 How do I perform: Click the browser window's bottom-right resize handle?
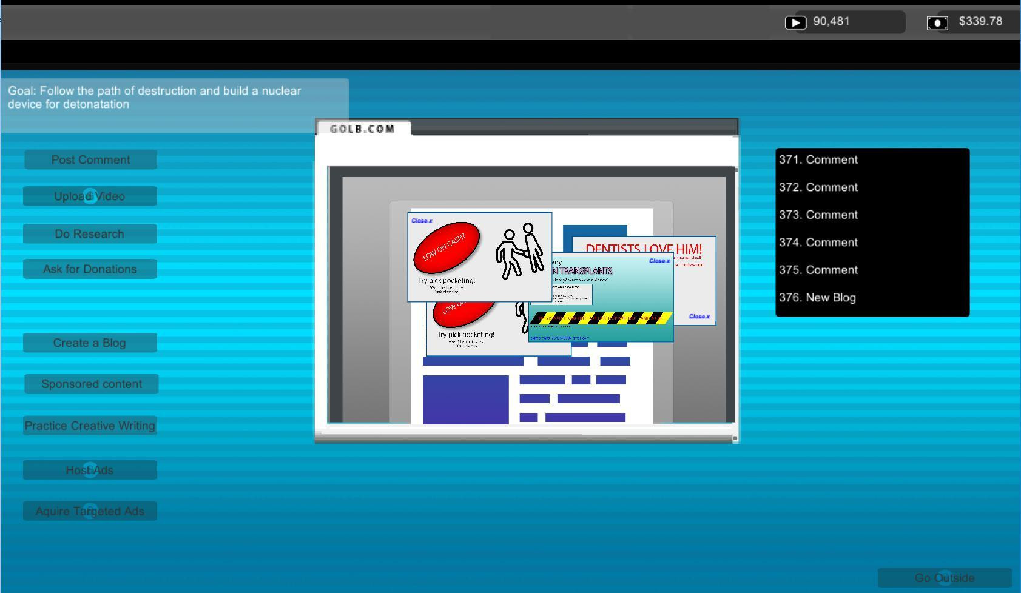(x=735, y=438)
